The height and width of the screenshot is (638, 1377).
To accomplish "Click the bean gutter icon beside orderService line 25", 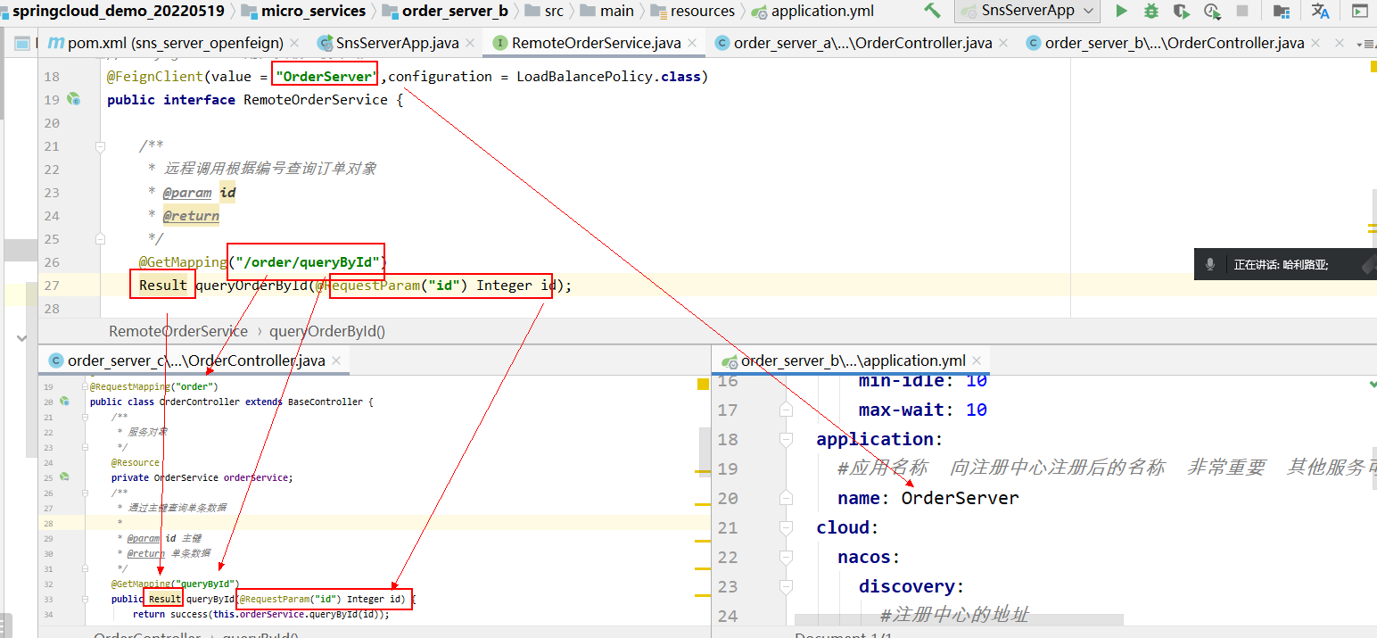I will coord(64,477).
